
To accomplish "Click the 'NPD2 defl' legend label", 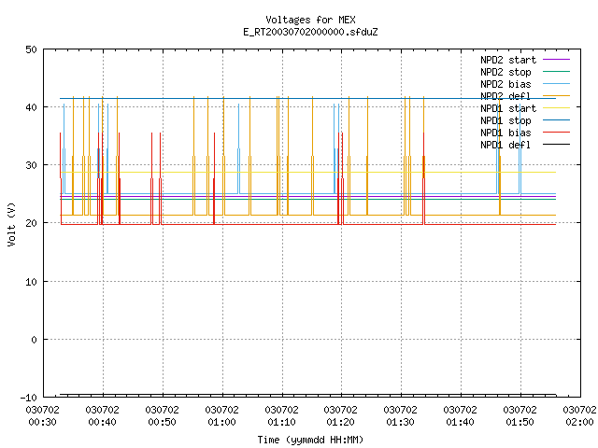I will 505,96.
